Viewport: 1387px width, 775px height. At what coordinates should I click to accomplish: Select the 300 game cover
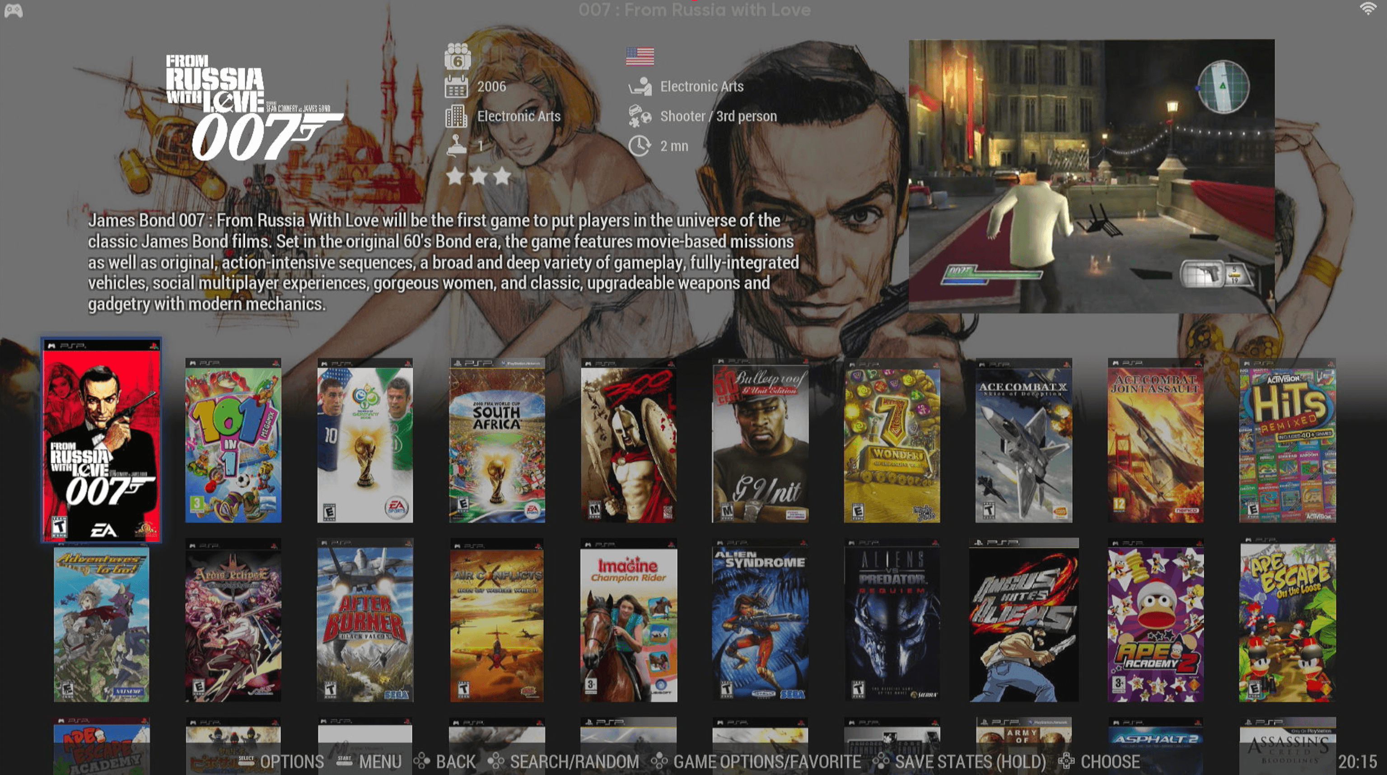[x=628, y=440]
